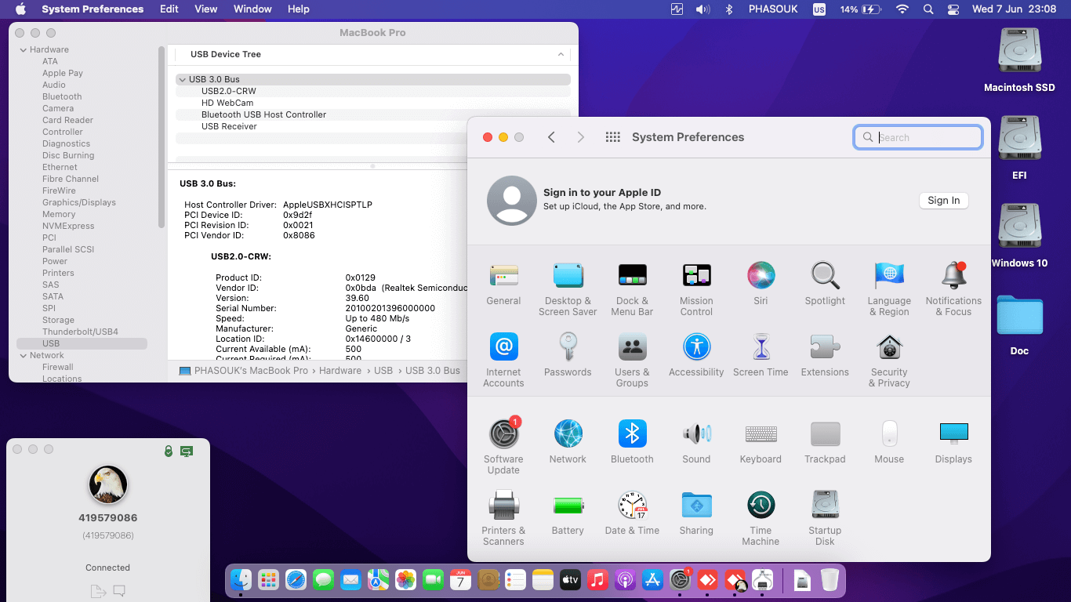1071x602 pixels.
Task: Click the back navigation arrow in System Preferences
Action: (x=551, y=136)
